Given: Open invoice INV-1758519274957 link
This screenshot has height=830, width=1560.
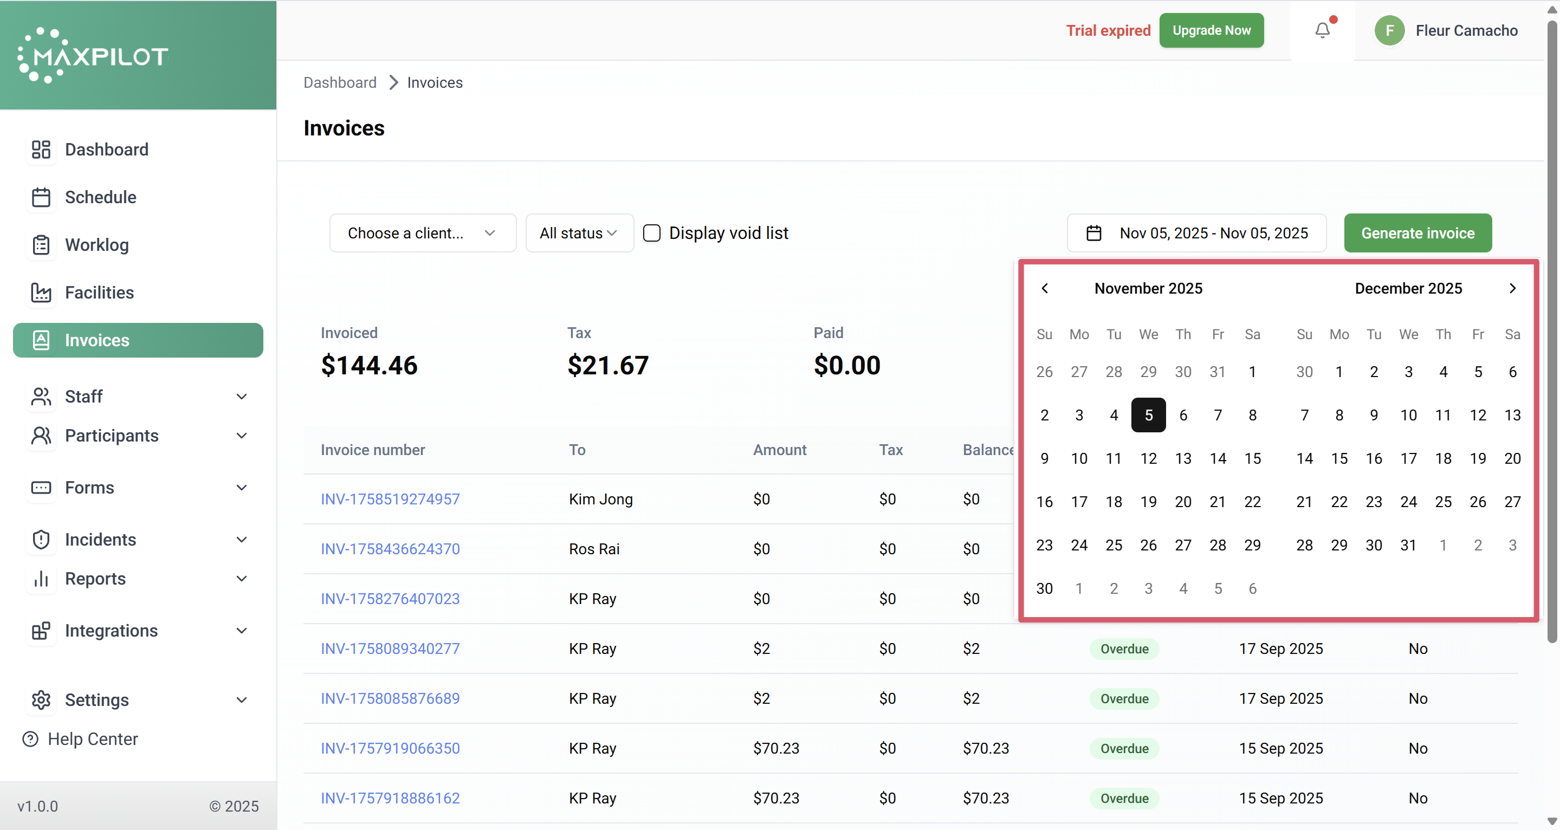Looking at the screenshot, I should tap(390, 500).
